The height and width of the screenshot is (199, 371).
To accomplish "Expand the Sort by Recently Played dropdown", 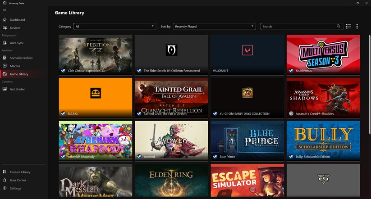I will 214,27.
